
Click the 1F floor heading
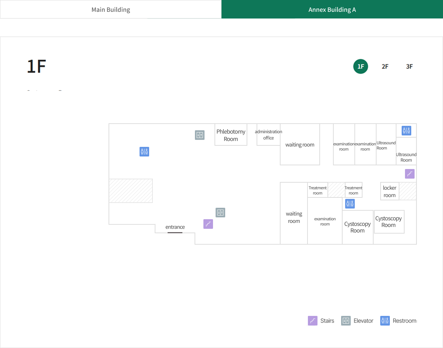click(x=36, y=66)
